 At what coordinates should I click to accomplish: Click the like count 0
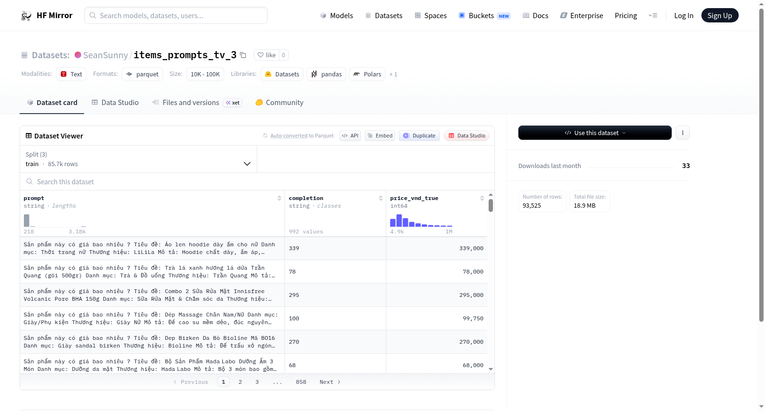pyautogui.click(x=284, y=55)
